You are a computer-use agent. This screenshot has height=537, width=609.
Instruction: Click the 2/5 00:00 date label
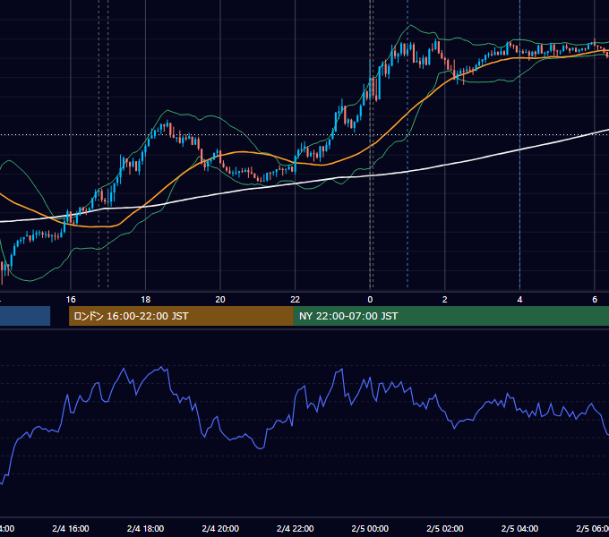point(370,528)
